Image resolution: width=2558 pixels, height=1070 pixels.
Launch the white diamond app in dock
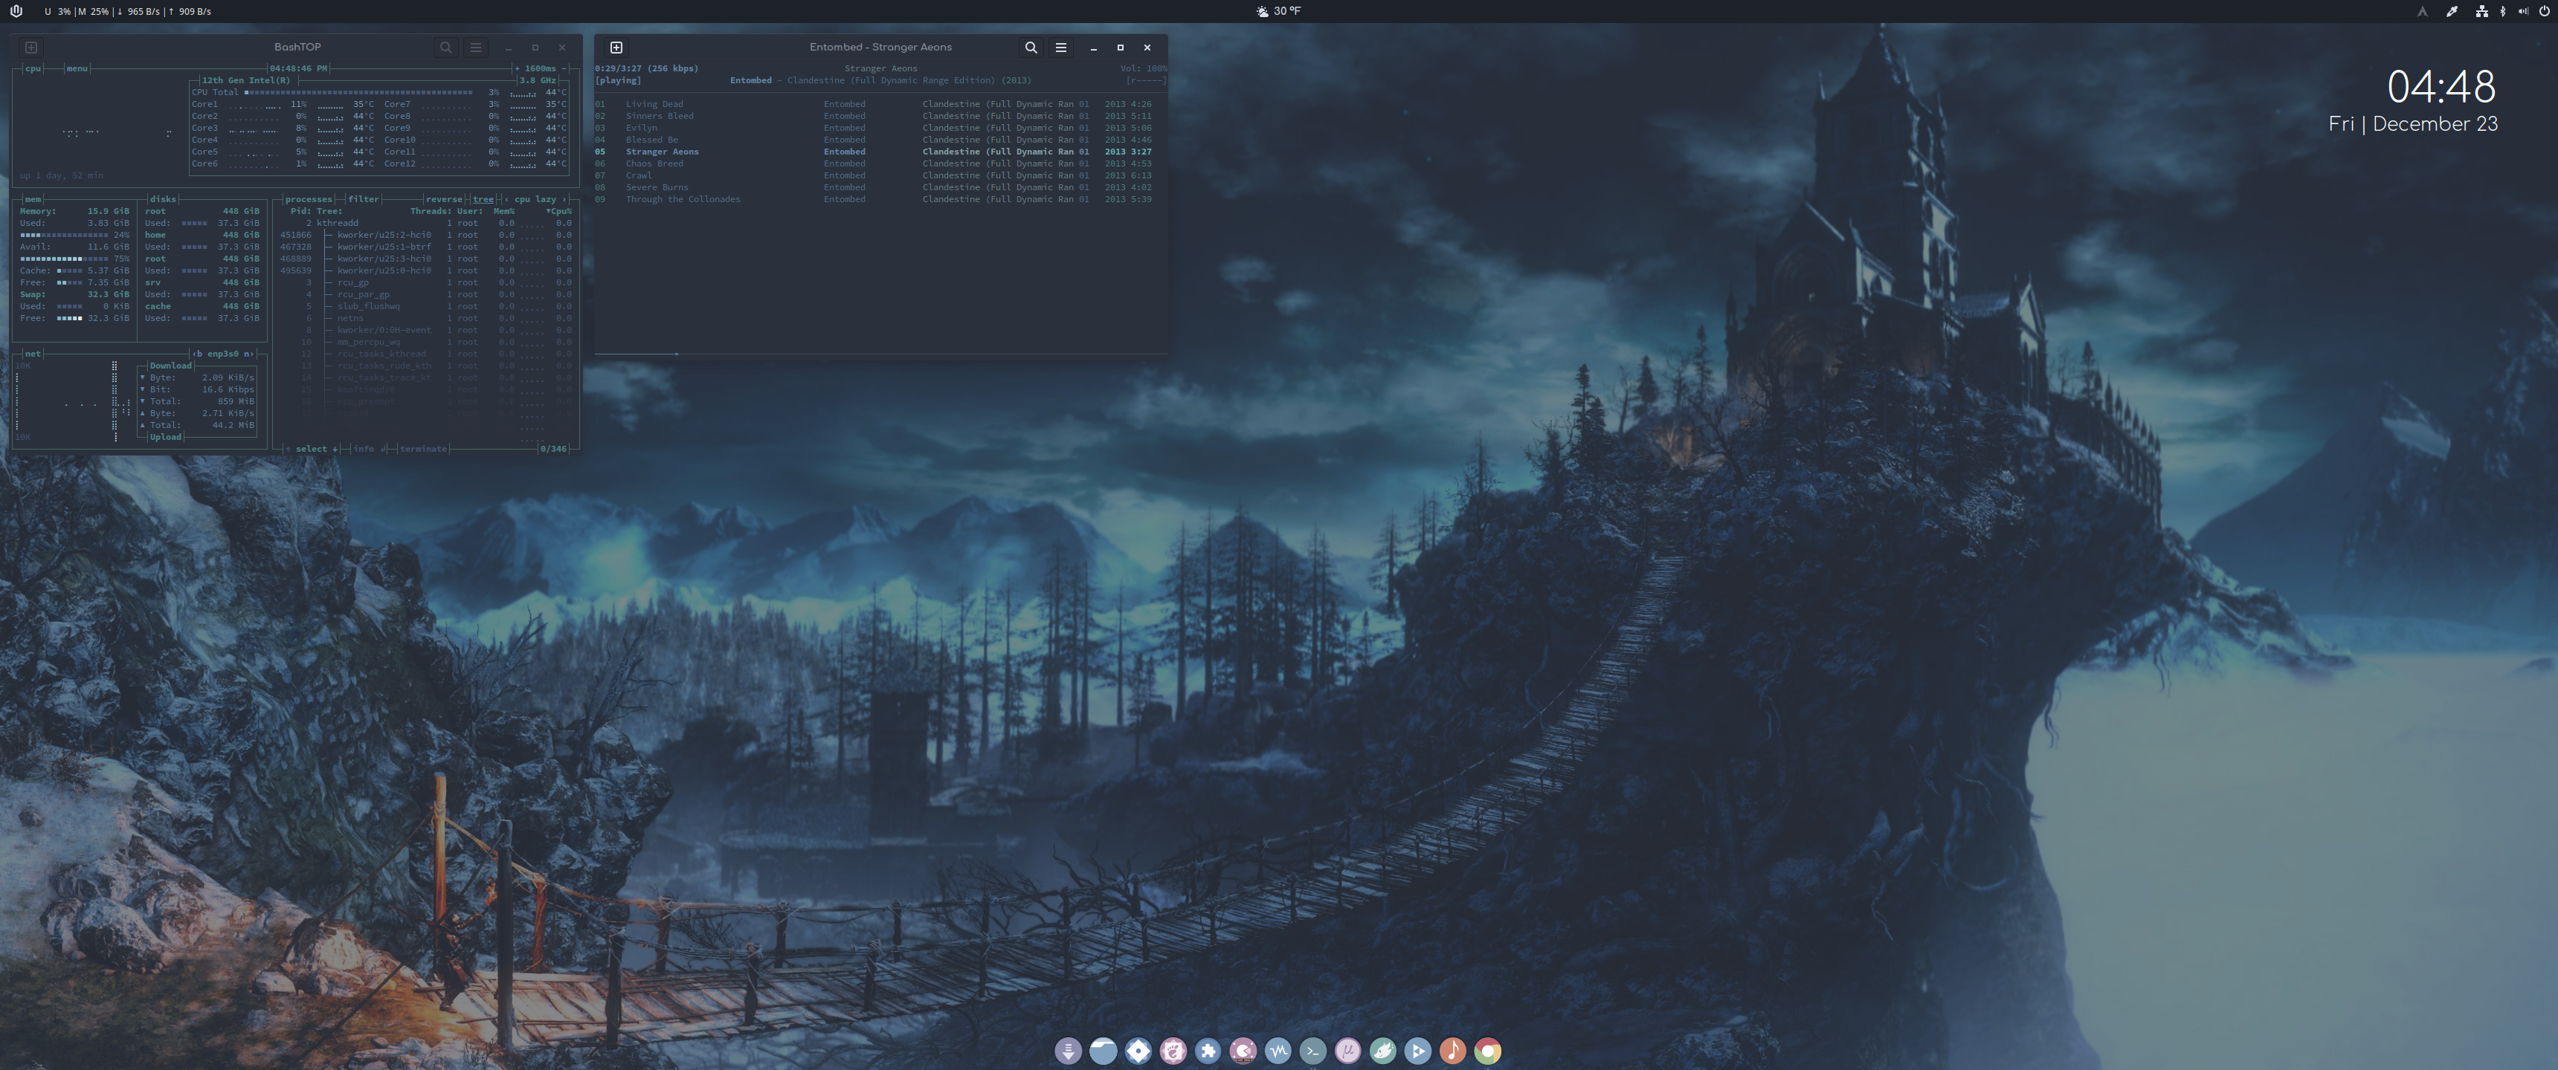point(1138,1050)
